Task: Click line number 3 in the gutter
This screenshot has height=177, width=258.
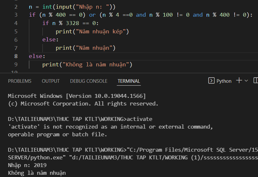Action: coord(16,15)
